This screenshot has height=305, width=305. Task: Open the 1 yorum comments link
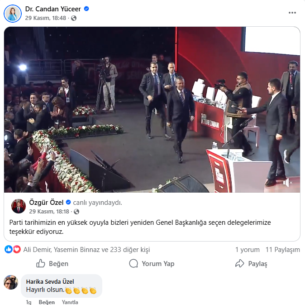click(247, 250)
